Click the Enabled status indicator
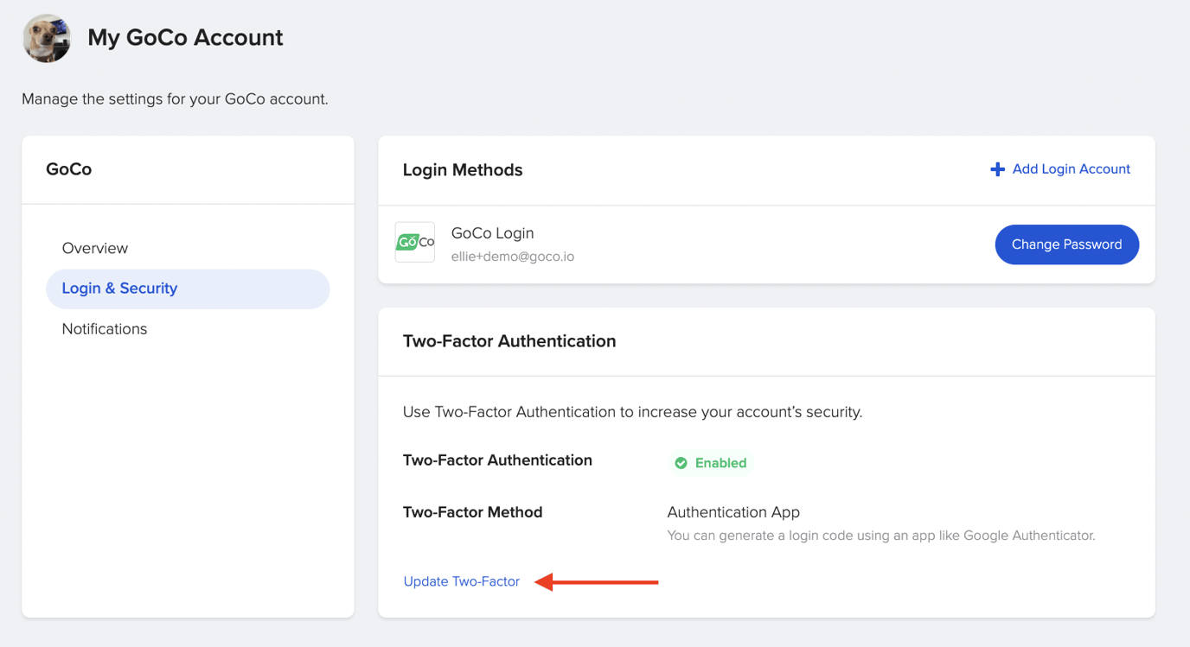 click(711, 463)
